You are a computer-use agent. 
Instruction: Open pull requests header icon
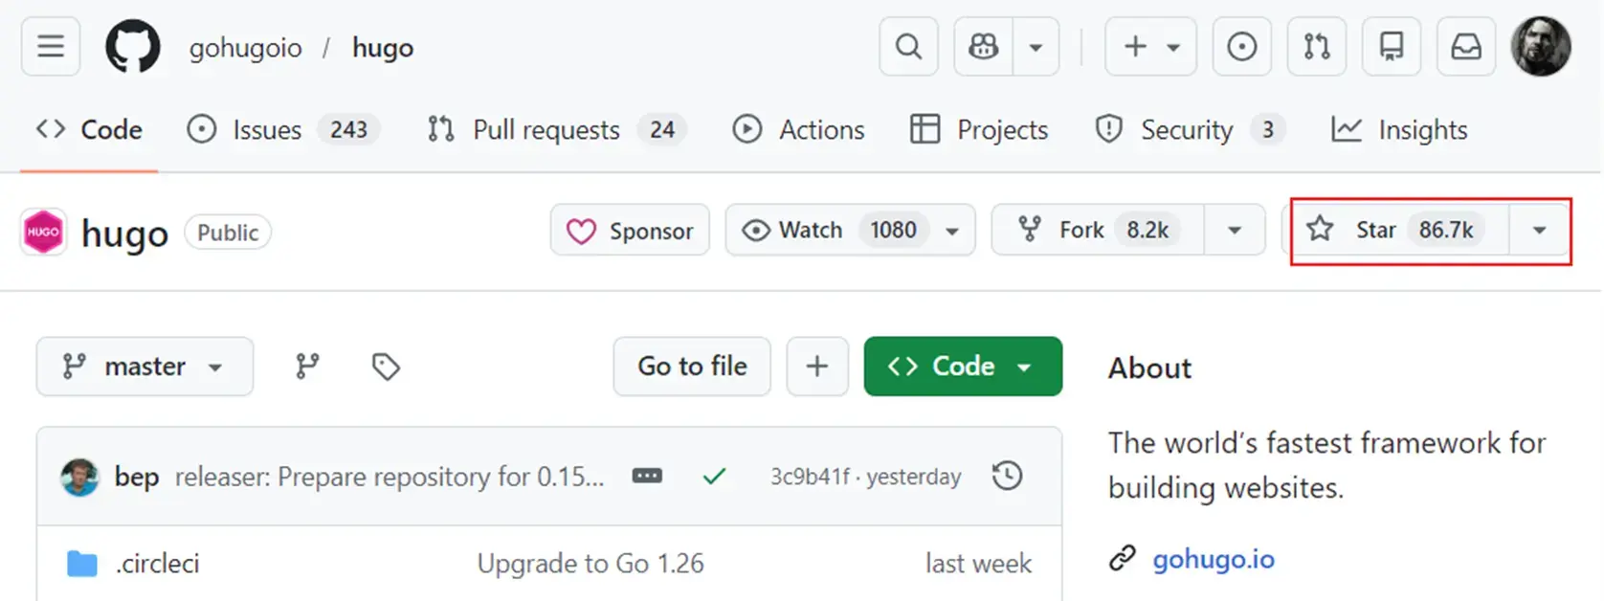tap(1316, 46)
